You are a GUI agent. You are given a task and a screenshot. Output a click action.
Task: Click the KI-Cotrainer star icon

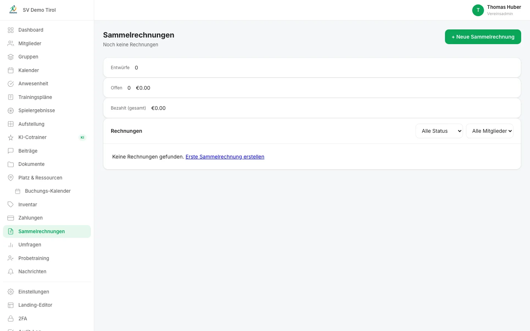11,138
